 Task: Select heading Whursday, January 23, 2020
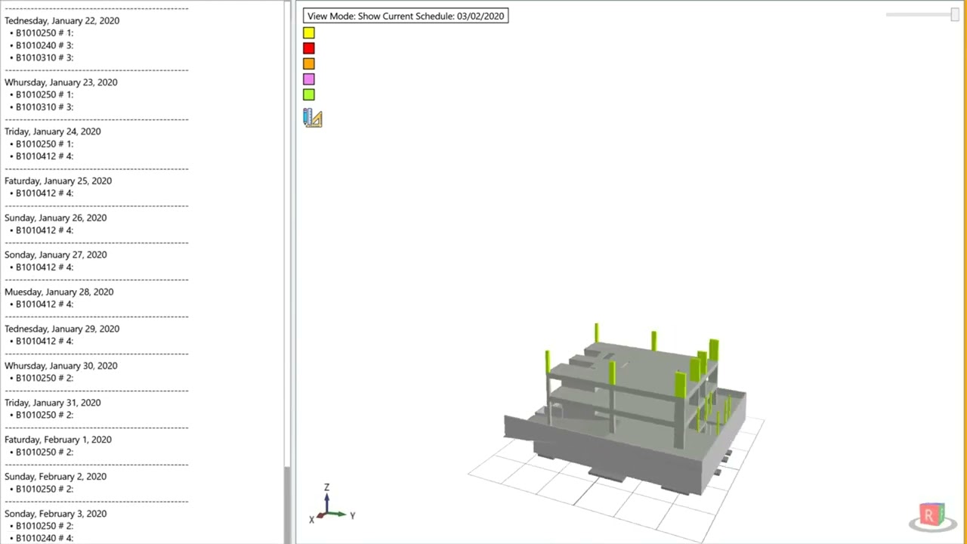[x=61, y=82]
